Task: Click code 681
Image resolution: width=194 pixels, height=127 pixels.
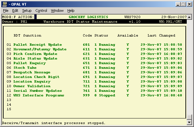Action: click(x=86, y=72)
